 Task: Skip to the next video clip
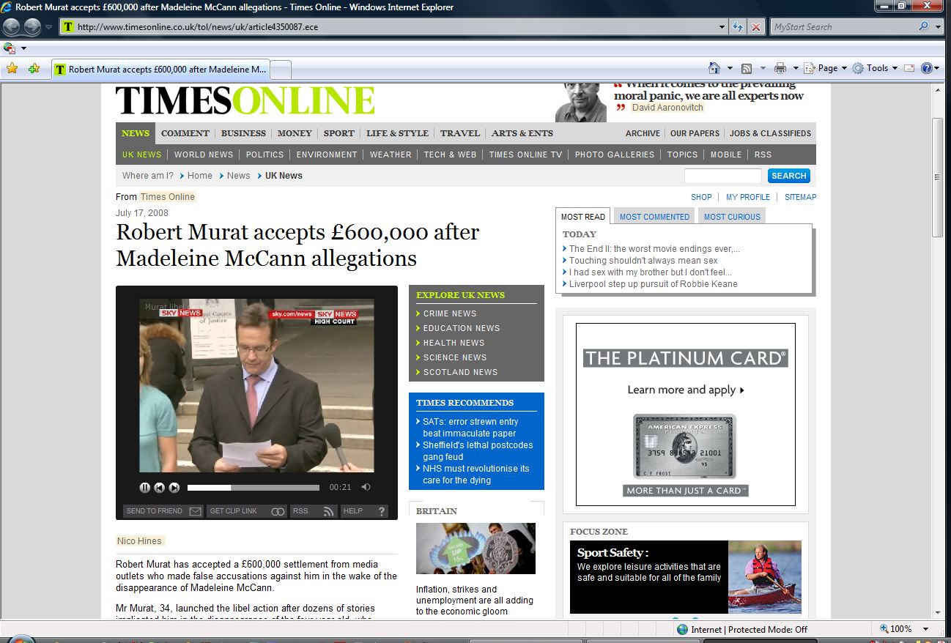174,488
